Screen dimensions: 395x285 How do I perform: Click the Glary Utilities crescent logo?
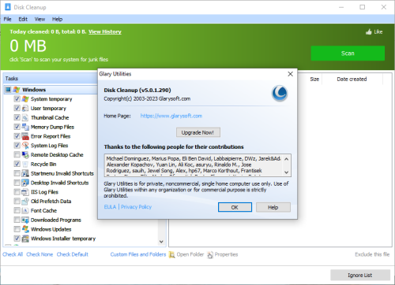tap(280, 93)
